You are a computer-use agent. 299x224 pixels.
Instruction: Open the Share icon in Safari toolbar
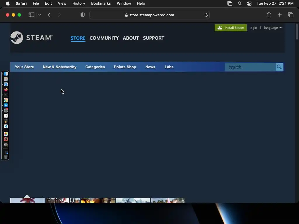(x=269, y=15)
